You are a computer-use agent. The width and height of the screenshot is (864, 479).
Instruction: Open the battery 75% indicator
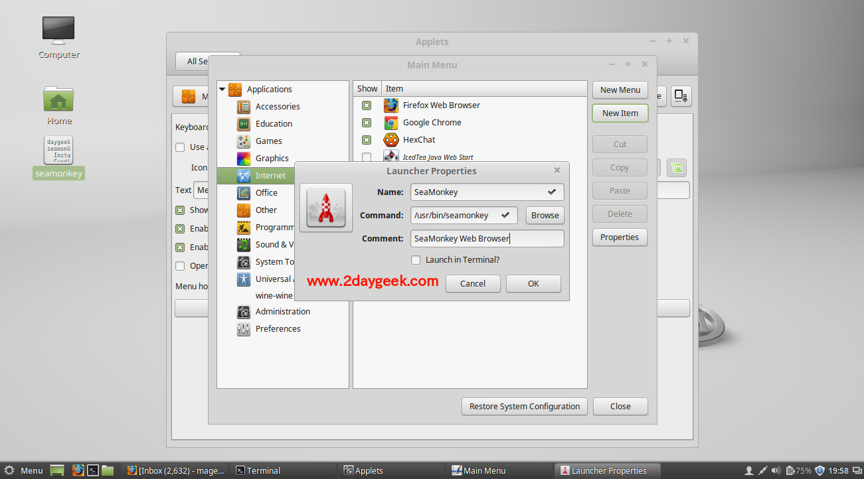pos(799,470)
